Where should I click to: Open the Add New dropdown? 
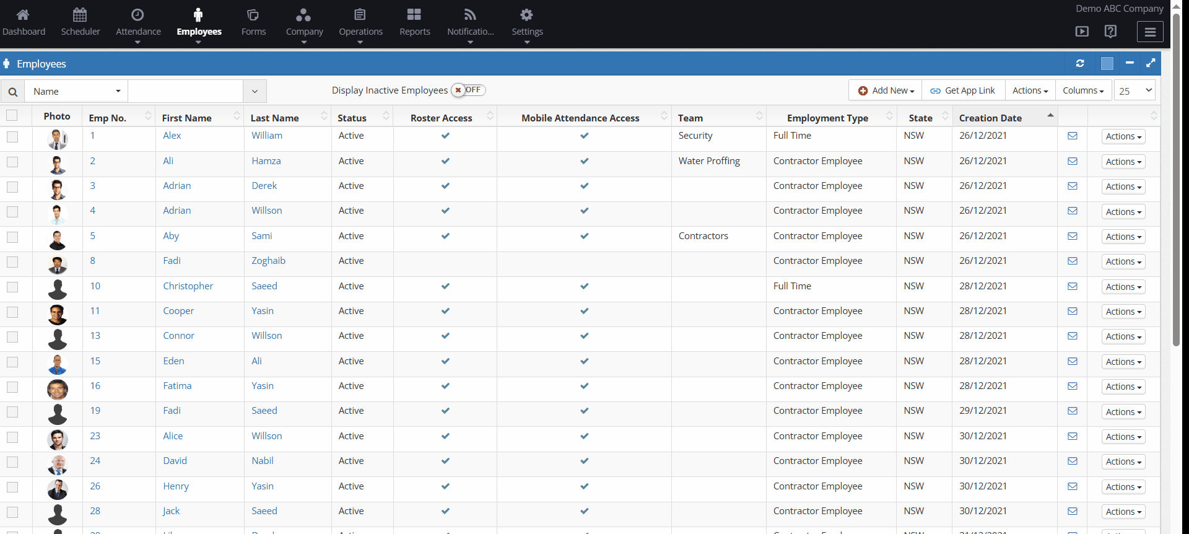pos(886,90)
